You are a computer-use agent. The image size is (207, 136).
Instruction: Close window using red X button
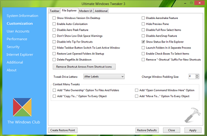coord(200,3)
